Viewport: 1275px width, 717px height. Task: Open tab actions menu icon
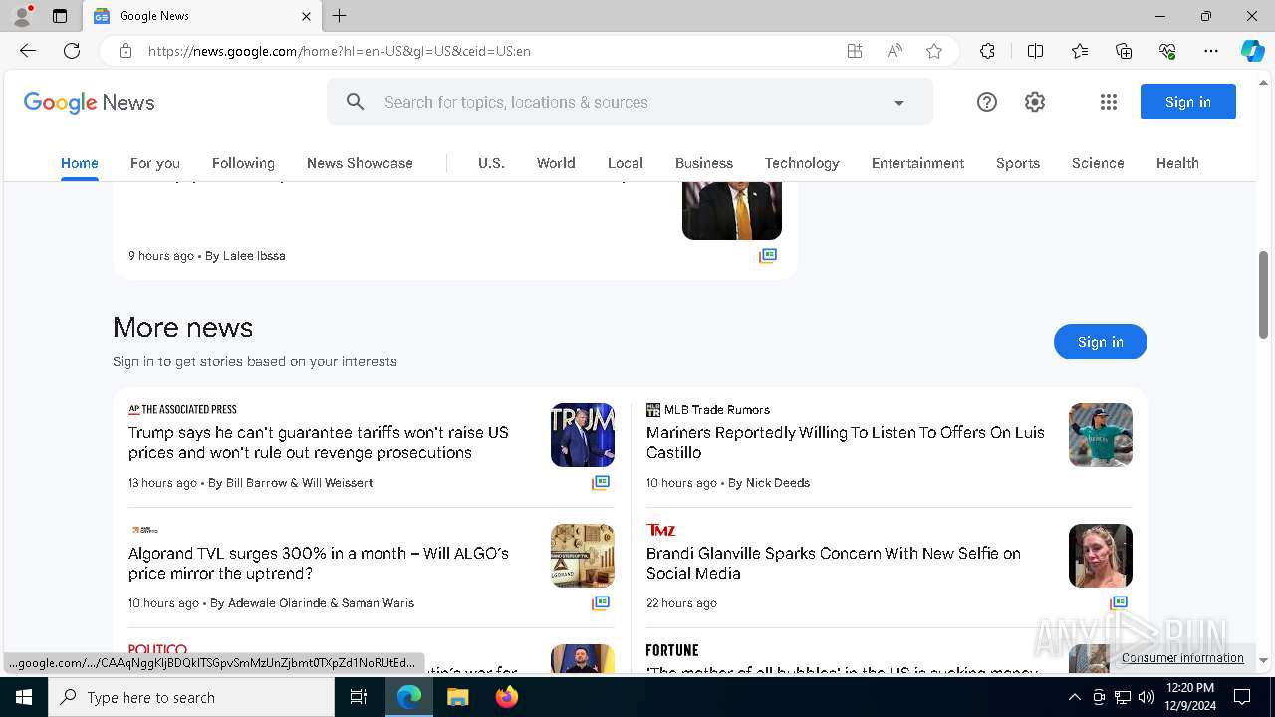coord(60,16)
